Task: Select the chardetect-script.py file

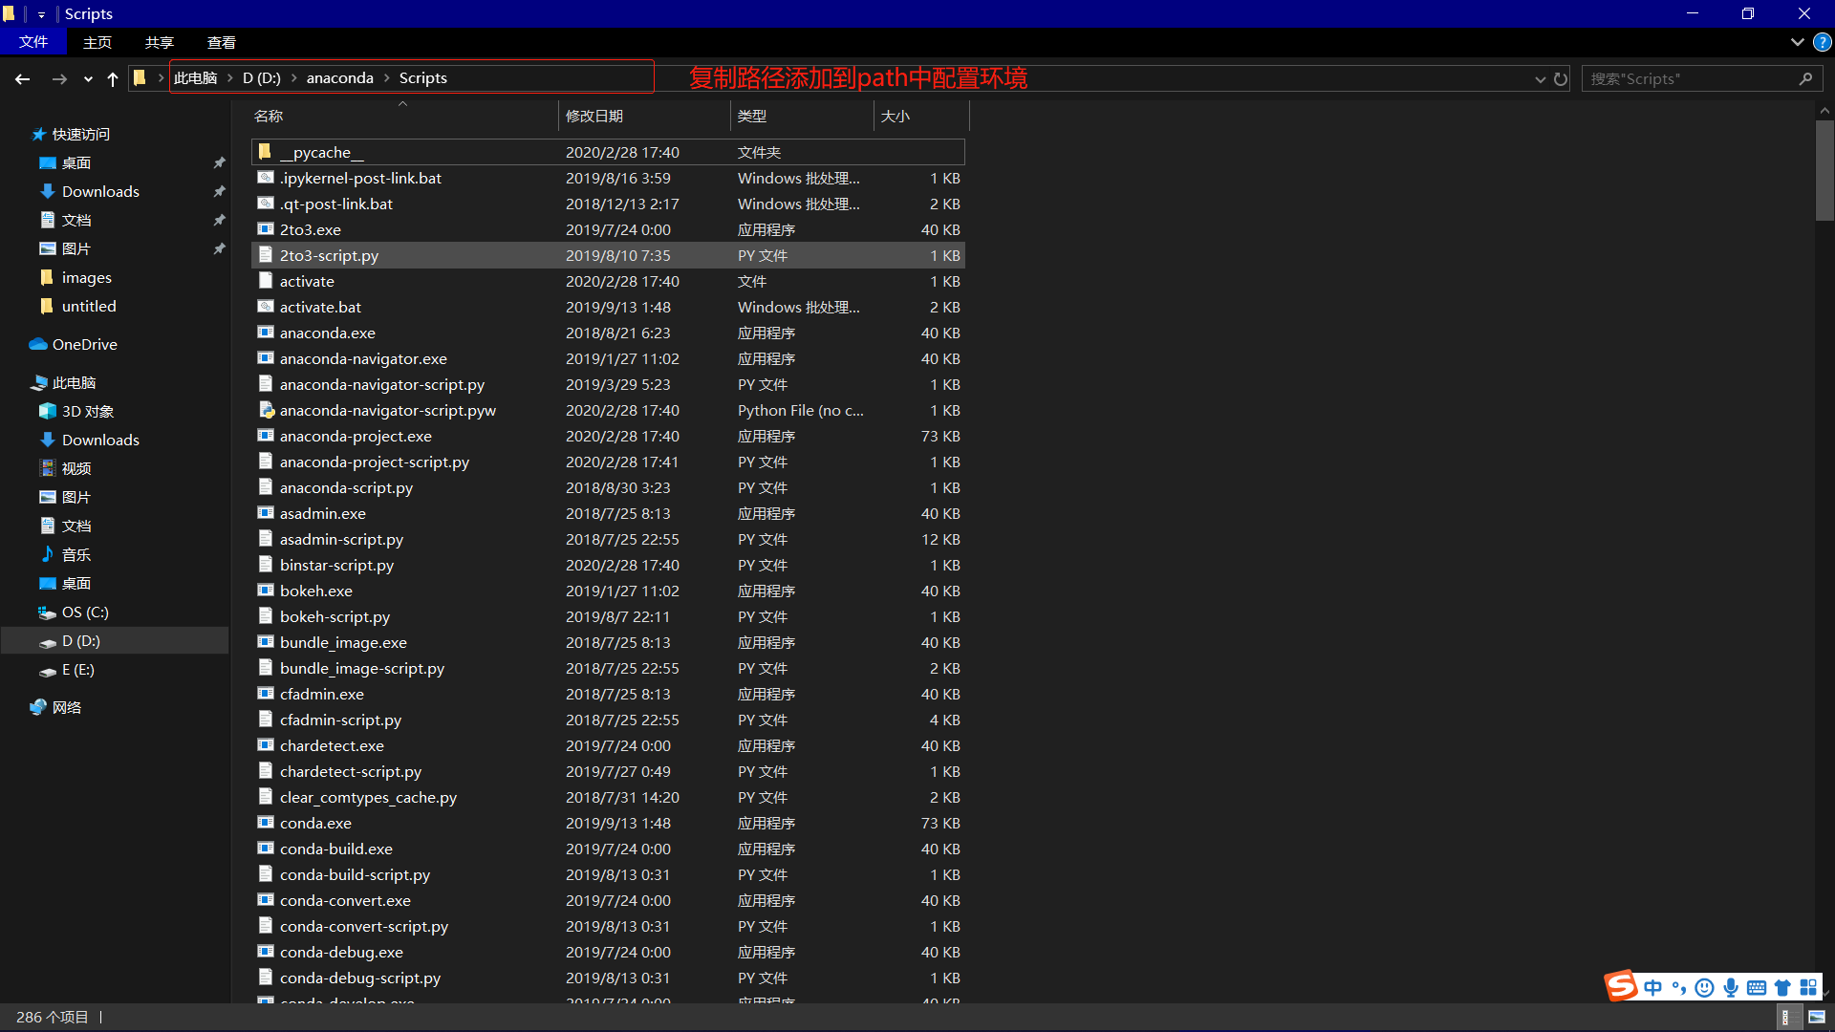Action: [x=608, y=771]
